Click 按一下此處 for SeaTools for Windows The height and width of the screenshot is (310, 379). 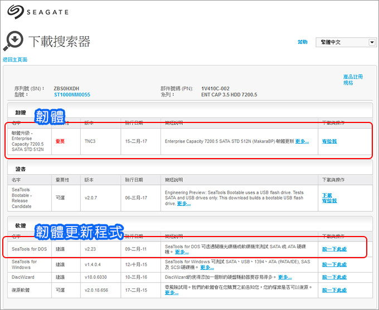click(x=334, y=264)
